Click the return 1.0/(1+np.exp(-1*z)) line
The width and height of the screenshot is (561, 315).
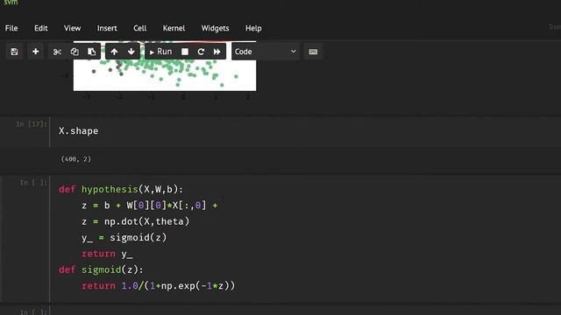pos(158,286)
